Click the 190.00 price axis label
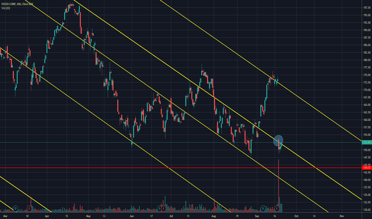The width and height of the screenshot is (372, 219). [x=367, y=30]
